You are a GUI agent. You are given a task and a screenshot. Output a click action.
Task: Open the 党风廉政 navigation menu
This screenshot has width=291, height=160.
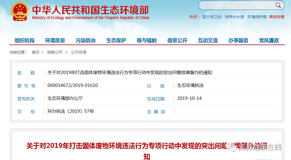(x=269, y=40)
